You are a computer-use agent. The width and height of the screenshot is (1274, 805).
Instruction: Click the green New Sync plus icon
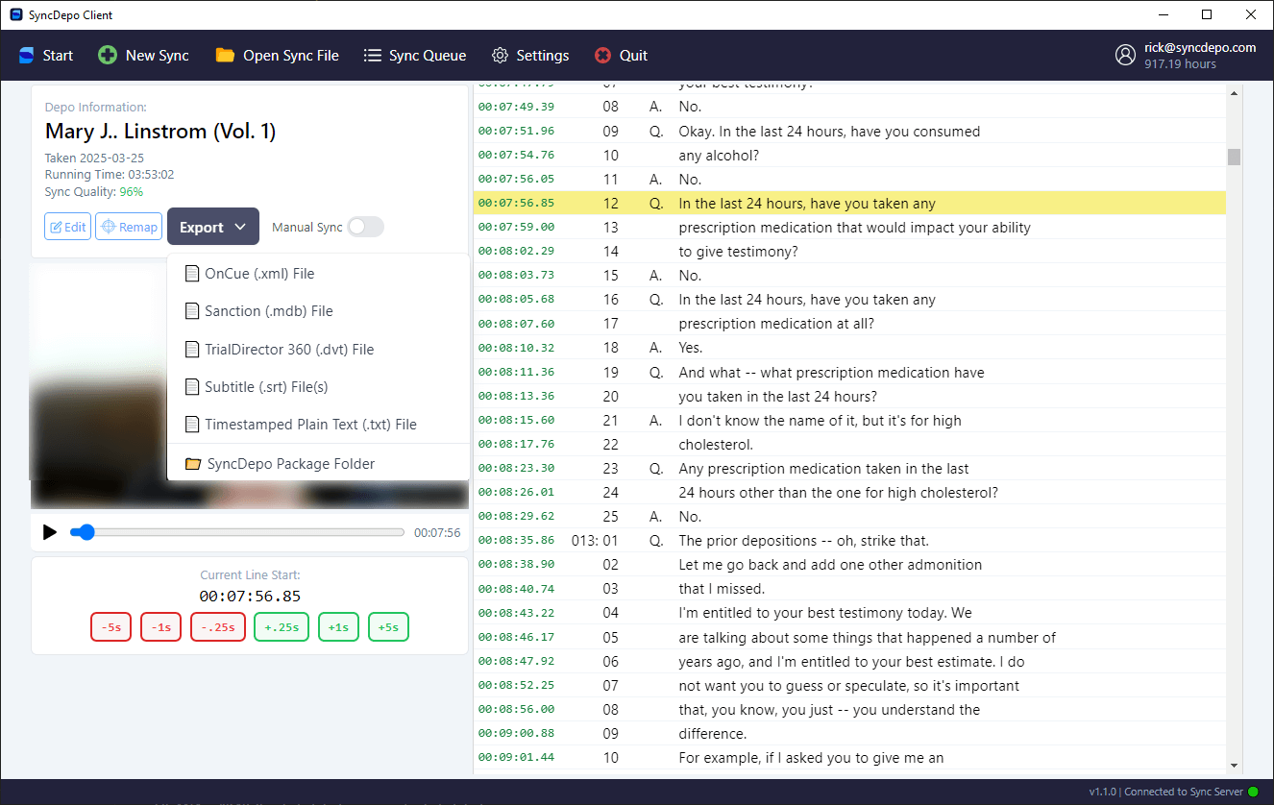click(x=108, y=56)
